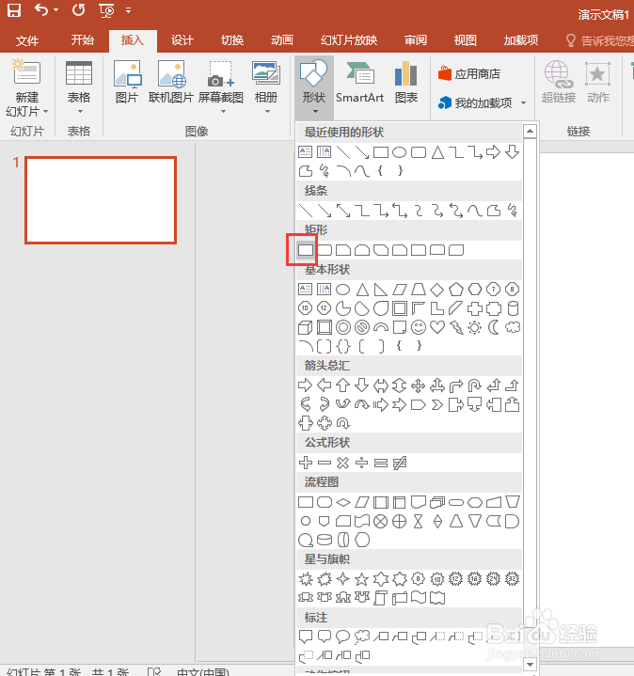634x676 pixels.
Task: Select the sun shape
Action: click(474, 327)
